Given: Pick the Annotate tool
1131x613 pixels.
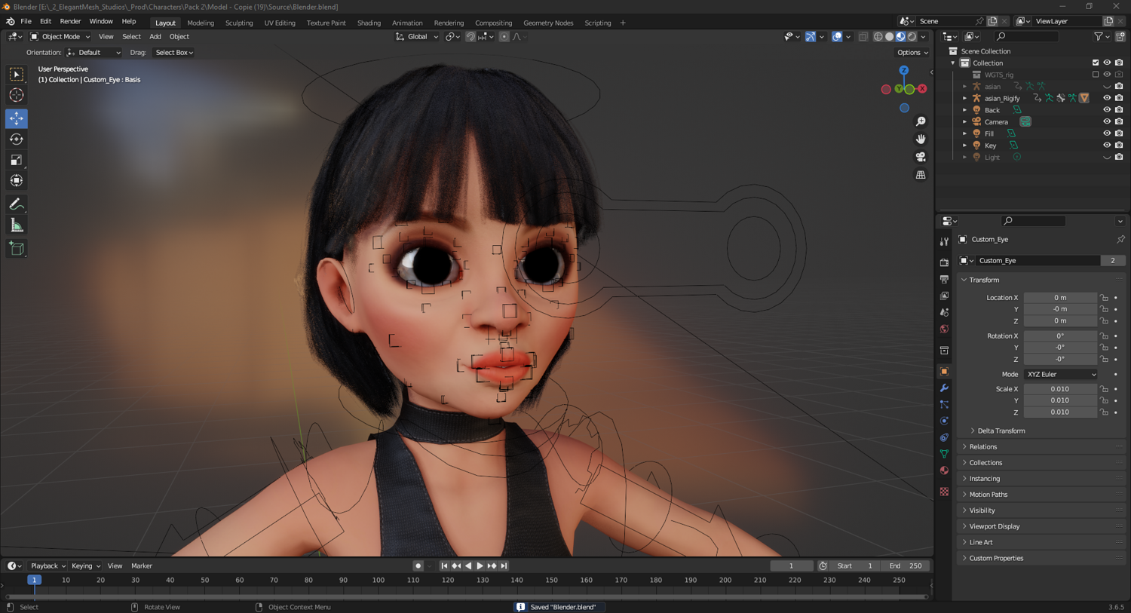Looking at the screenshot, I should point(17,204).
